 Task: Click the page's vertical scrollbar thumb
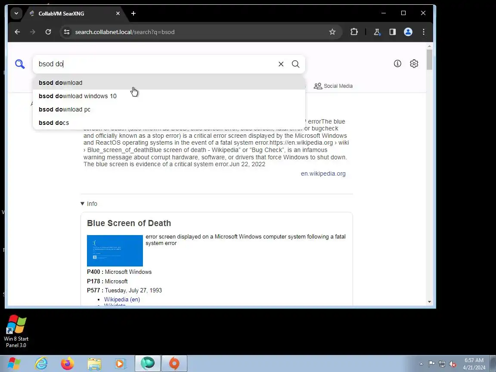pyautogui.click(x=429, y=59)
